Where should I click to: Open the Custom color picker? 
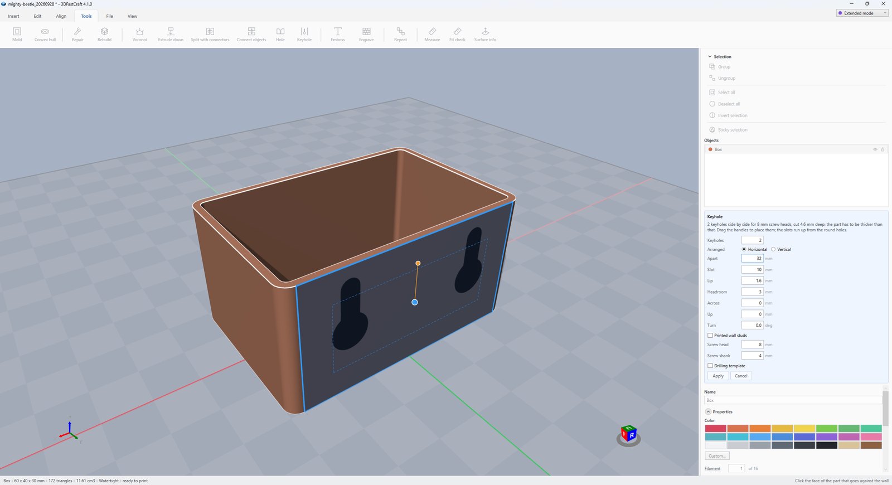click(717, 456)
